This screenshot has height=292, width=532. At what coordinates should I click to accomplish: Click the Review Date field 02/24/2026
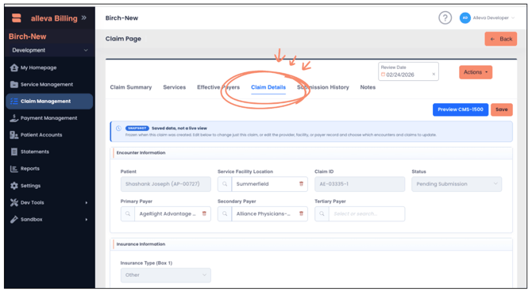408,71
